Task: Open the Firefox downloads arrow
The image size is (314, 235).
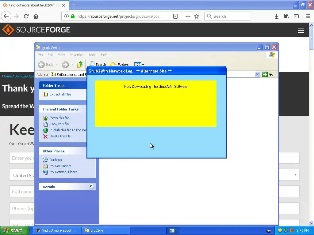Action: click(277, 16)
